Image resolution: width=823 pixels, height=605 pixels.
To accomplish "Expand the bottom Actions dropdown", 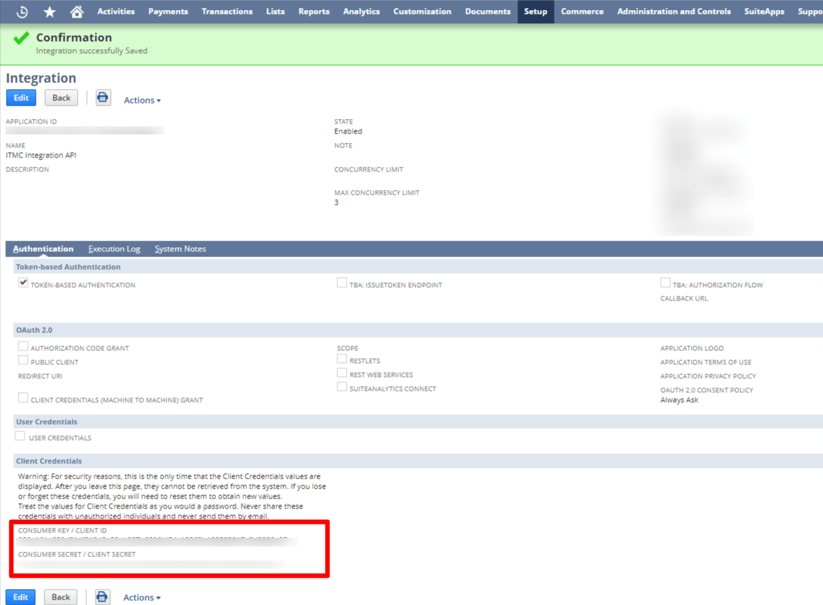I will pyautogui.click(x=141, y=598).
